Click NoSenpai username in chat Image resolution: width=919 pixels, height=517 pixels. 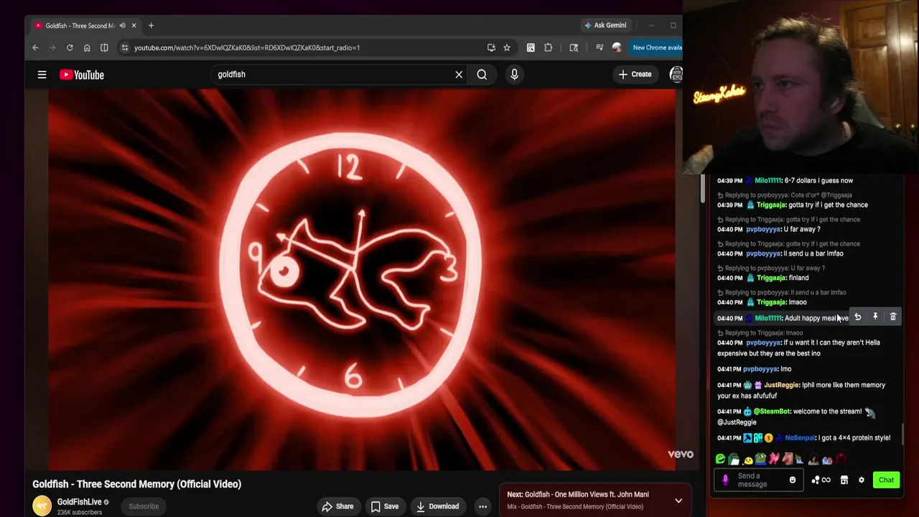click(x=800, y=438)
